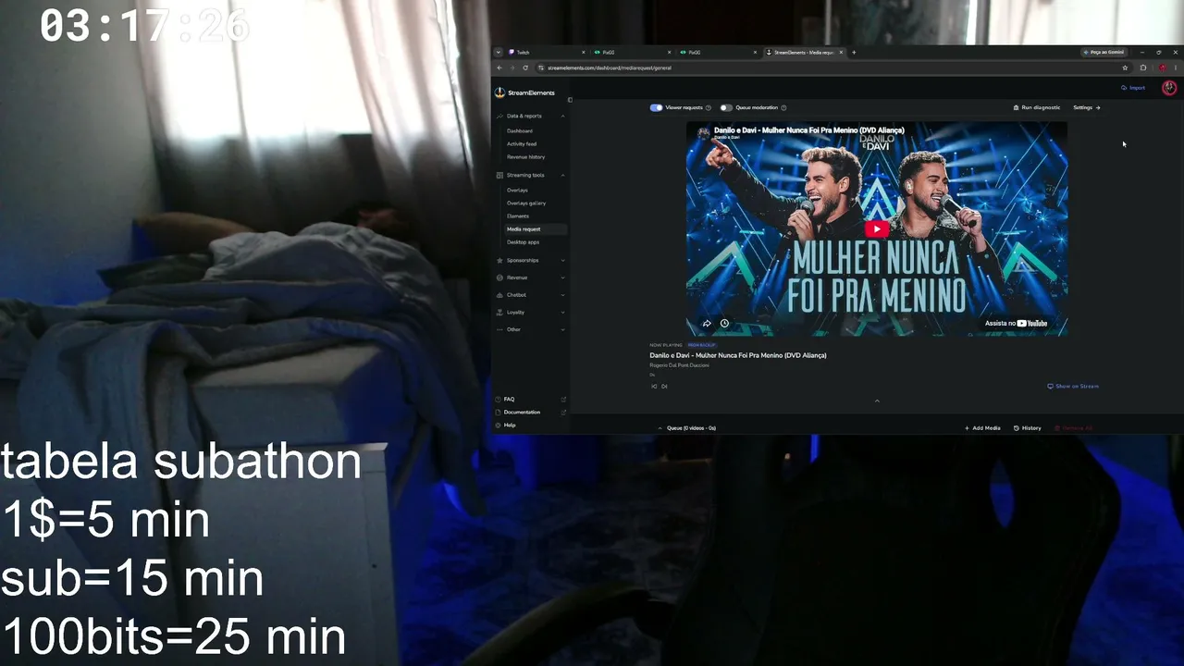This screenshot has width=1184, height=666.
Task: Click the StreamElements logo
Action: point(524,92)
